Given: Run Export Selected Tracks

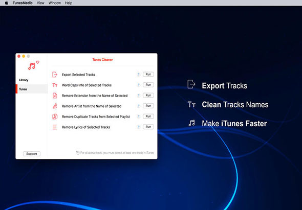Looking at the screenshot, I should pos(148,74).
